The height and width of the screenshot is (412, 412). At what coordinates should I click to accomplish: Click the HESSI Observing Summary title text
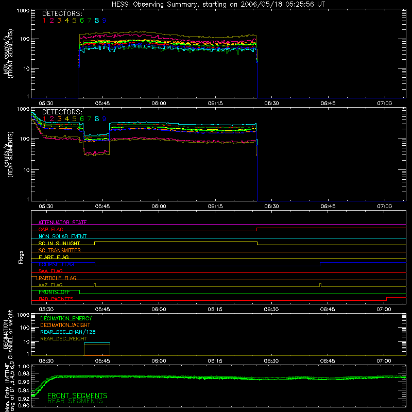click(218, 5)
